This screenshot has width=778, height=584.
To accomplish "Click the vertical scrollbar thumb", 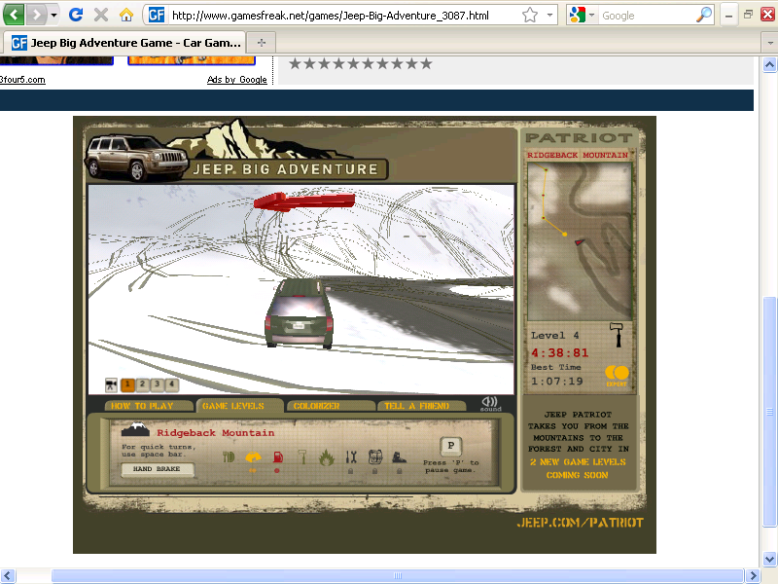I will [x=769, y=412].
